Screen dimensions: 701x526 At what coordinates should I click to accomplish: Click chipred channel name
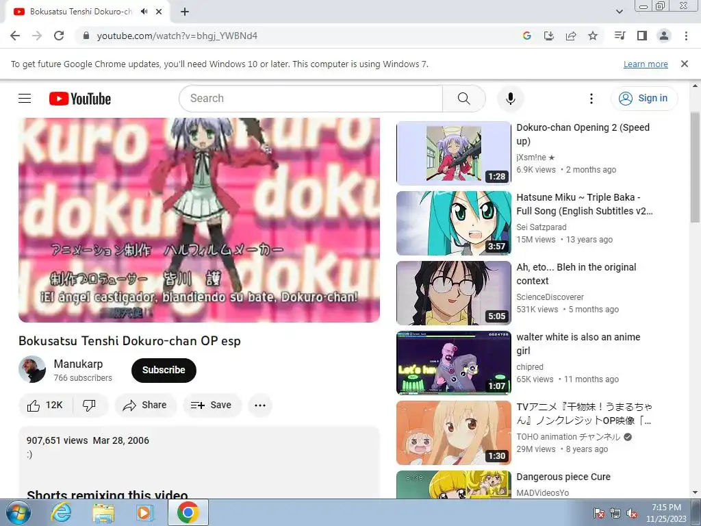[530, 367]
